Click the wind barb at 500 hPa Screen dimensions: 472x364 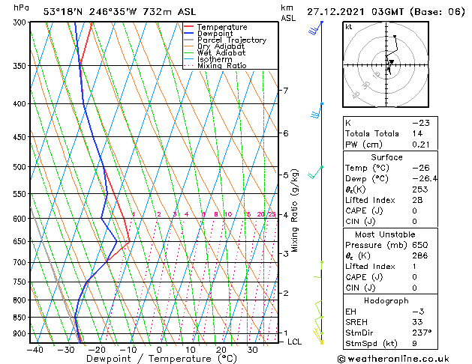click(316, 172)
